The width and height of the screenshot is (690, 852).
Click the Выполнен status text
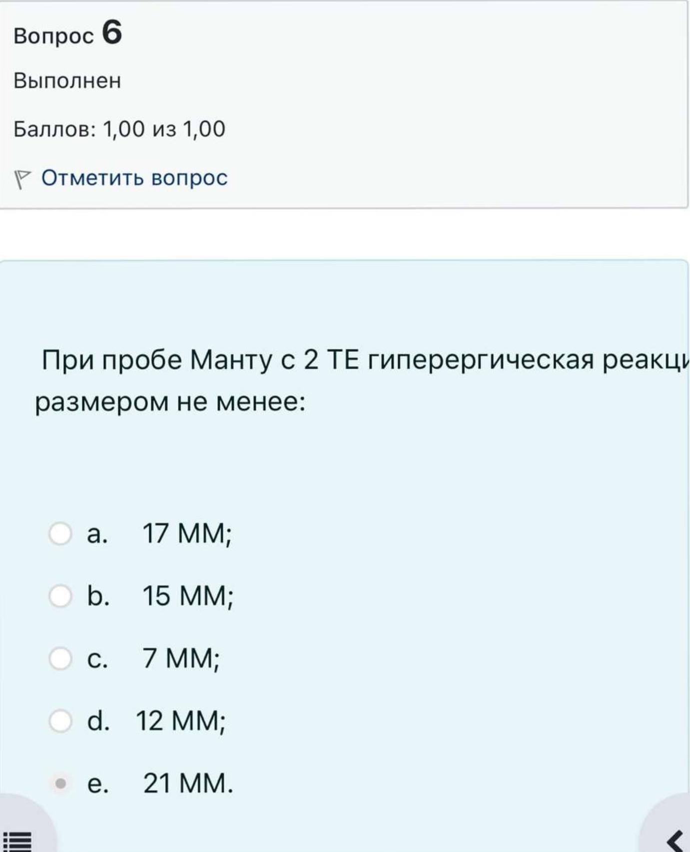tap(67, 81)
